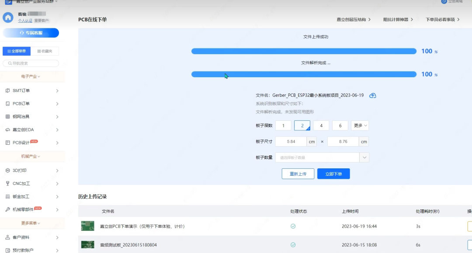Click the 机械零部件 wrench icon
Viewport: 472px width, 253px height.
(x=7, y=210)
